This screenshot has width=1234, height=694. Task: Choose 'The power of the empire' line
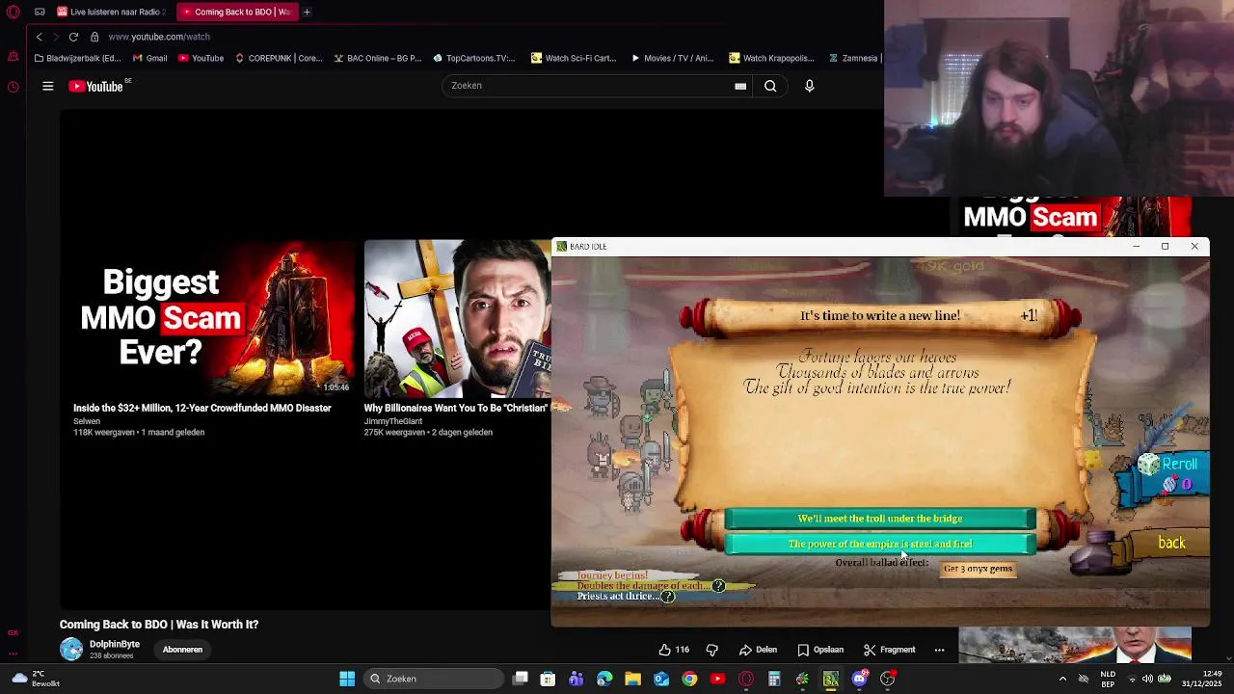coord(880,544)
